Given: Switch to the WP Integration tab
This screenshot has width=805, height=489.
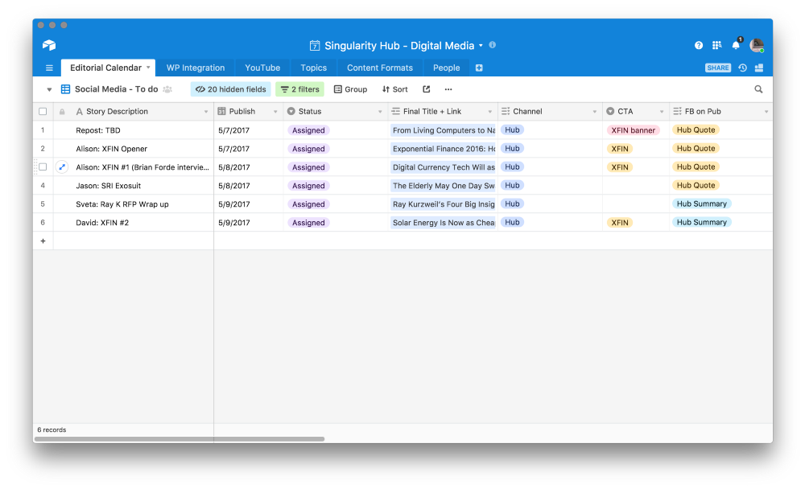Looking at the screenshot, I should [x=196, y=68].
